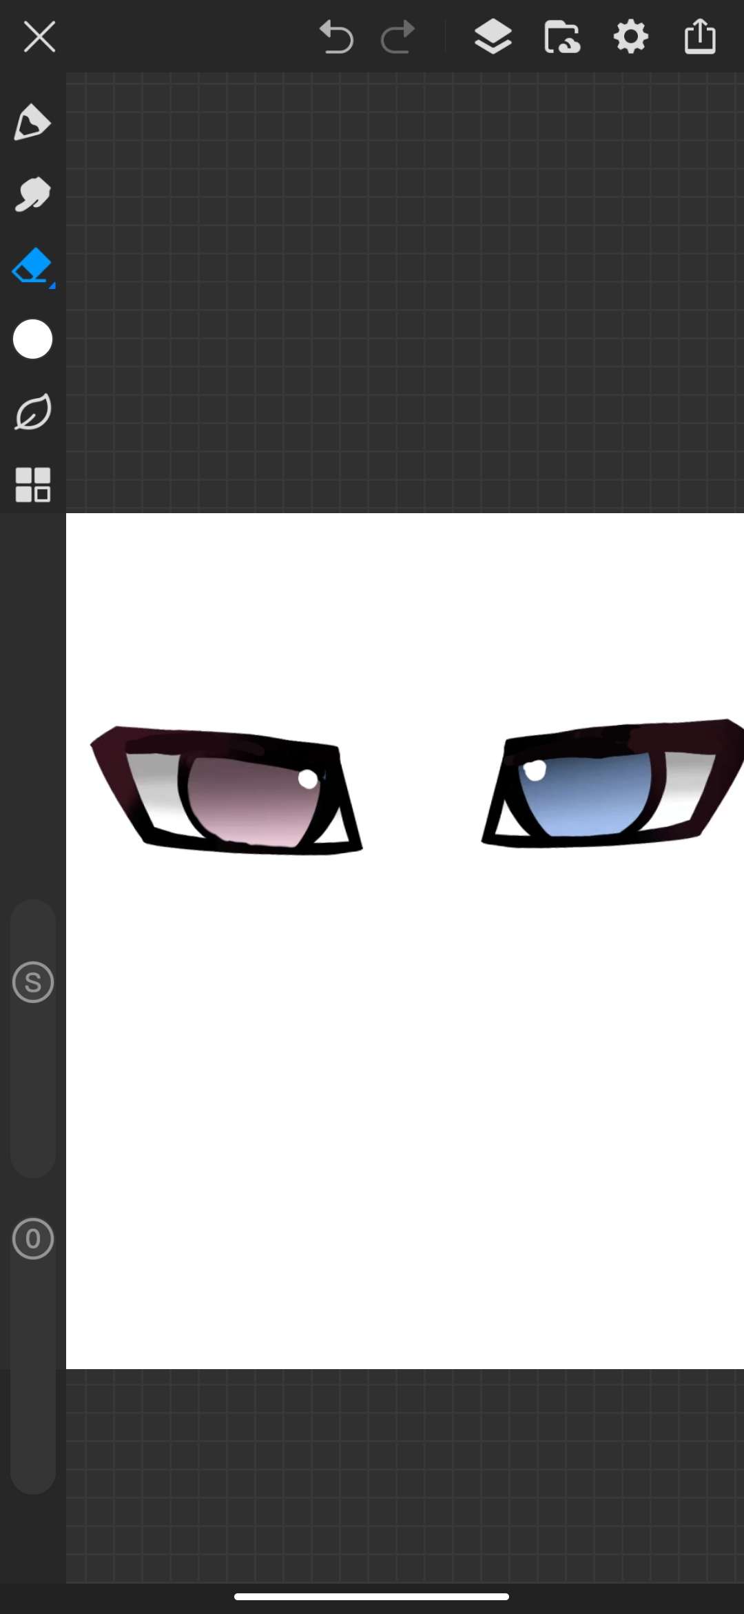The height and width of the screenshot is (1614, 744).
Task: Open the white color swatch picker
Action: click(x=32, y=339)
